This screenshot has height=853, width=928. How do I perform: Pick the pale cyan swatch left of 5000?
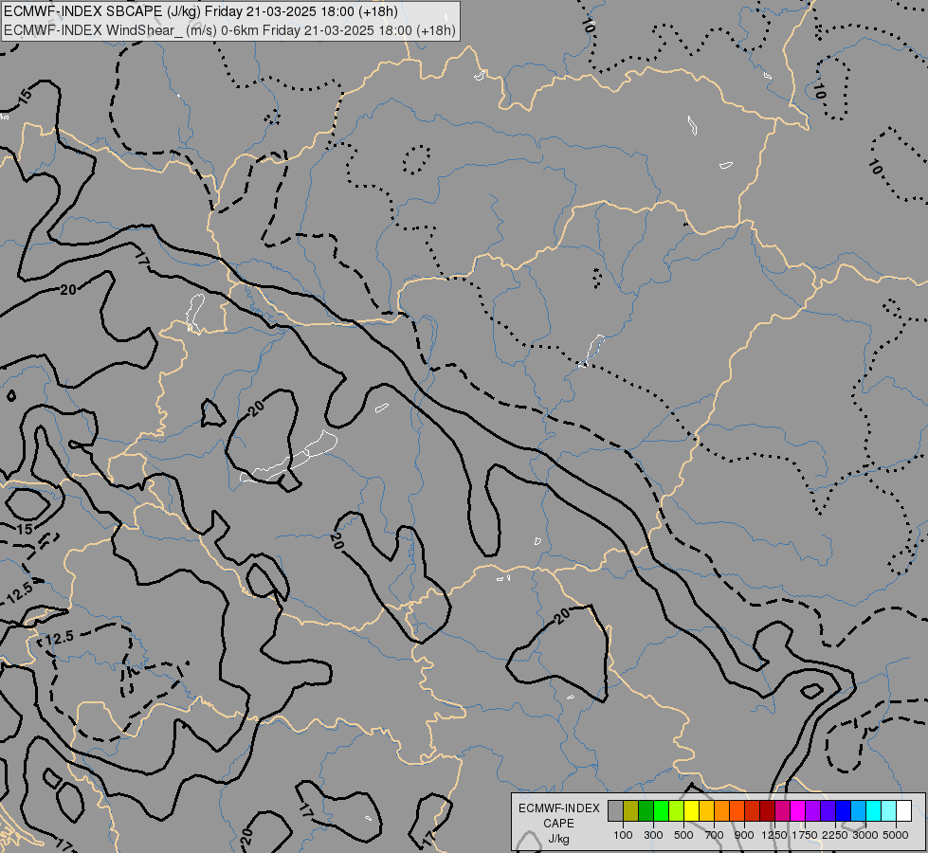pos(888,810)
